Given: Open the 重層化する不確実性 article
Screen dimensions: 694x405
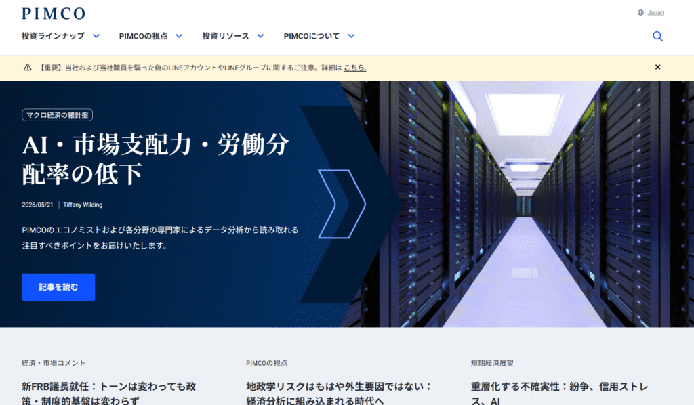Looking at the screenshot, I should 559,393.
